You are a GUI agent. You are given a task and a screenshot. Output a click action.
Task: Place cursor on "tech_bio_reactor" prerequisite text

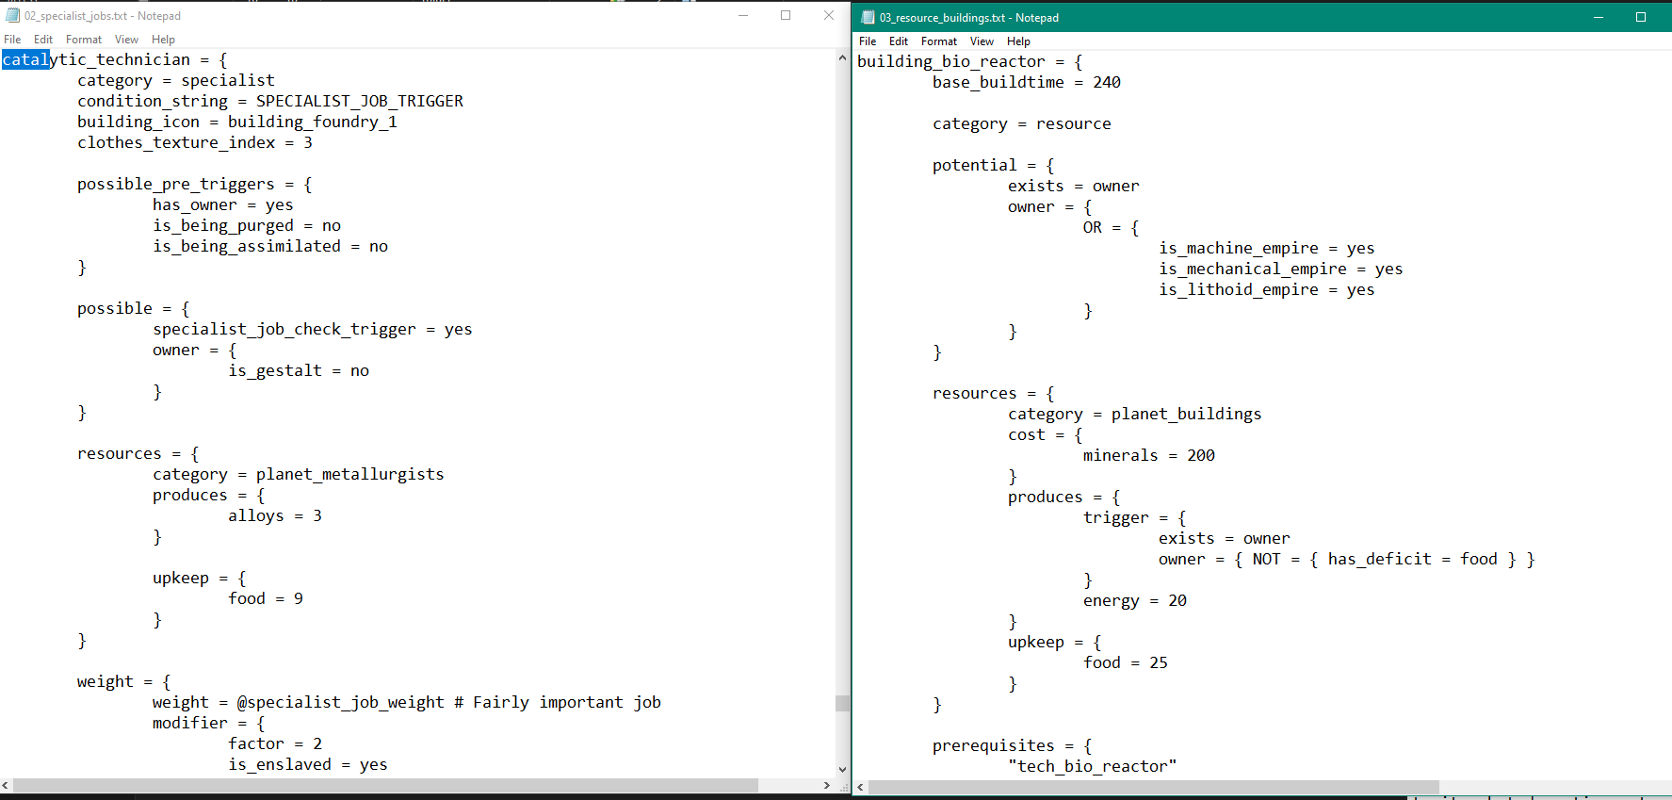coord(1092,766)
